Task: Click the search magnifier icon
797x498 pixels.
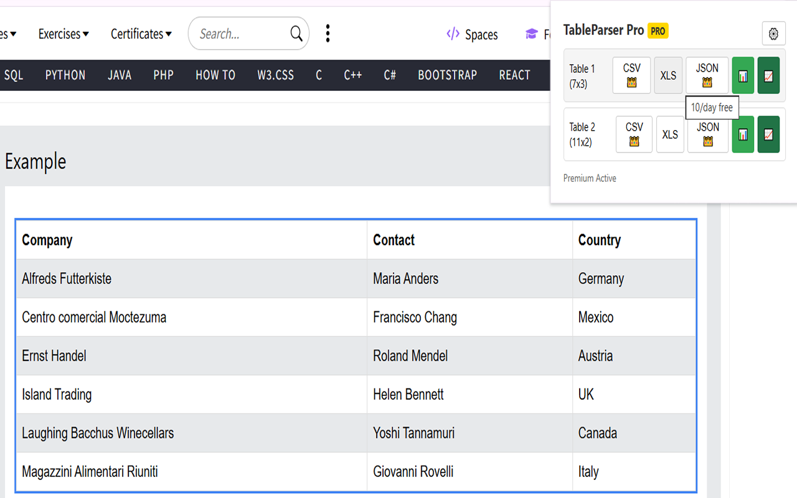Action: 296,34
